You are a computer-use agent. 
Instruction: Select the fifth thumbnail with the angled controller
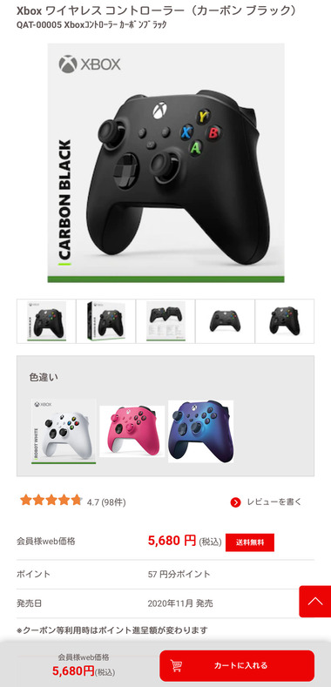(285, 321)
